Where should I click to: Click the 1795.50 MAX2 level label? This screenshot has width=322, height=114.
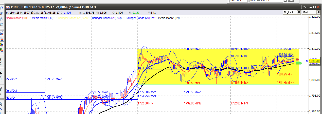coord(147,92)
